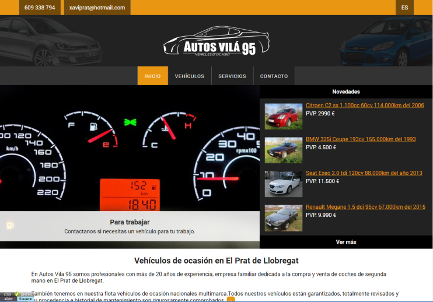Click the PVP. 4.500 € price

(320, 148)
